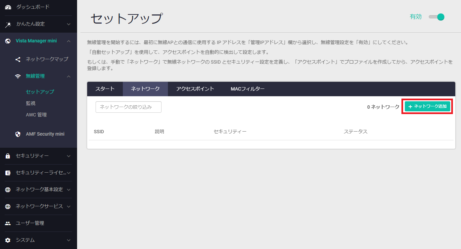Expand the ネットワークサービス menu chevron
The height and width of the screenshot is (249, 461).
tap(69, 207)
